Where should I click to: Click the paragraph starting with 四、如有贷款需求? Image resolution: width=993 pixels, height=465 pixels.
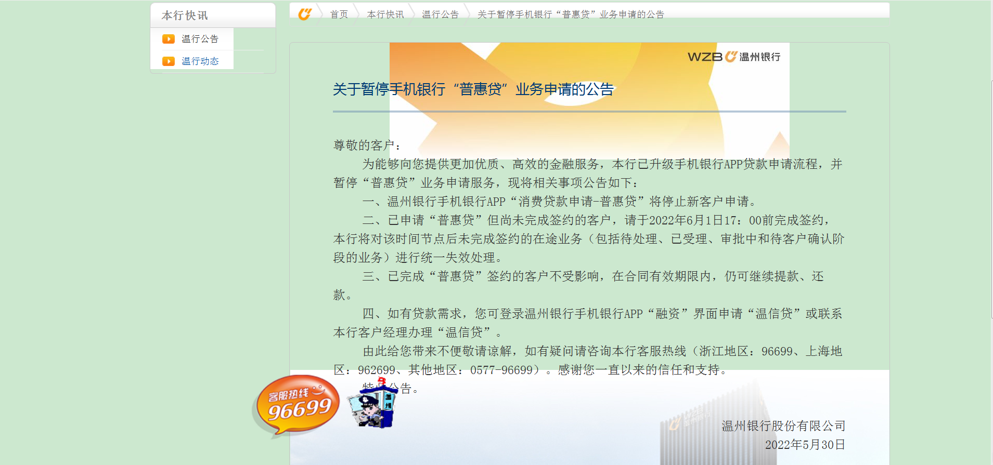[588, 323]
